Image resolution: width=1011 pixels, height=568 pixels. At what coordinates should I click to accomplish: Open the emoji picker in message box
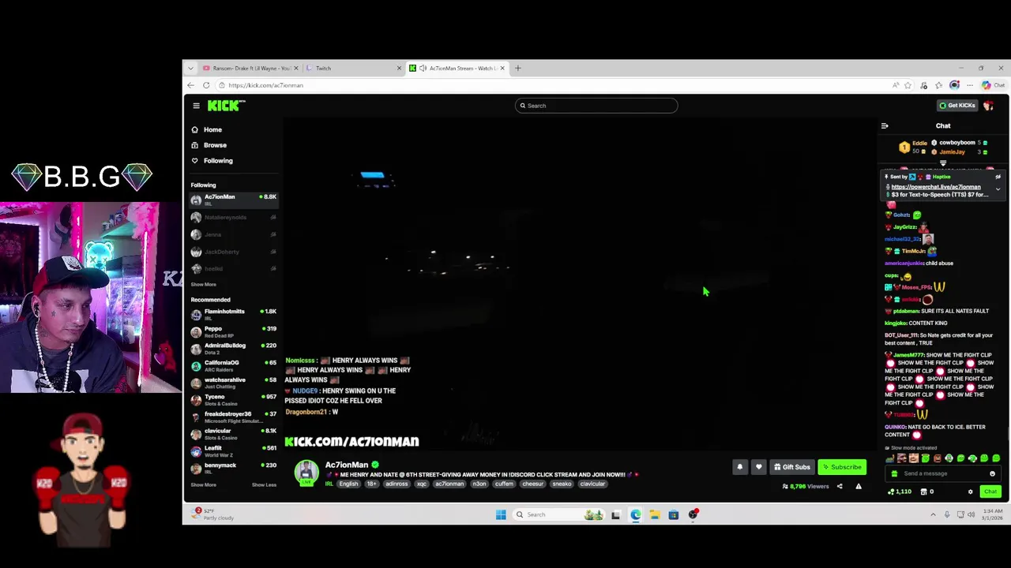(x=992, y=473)
